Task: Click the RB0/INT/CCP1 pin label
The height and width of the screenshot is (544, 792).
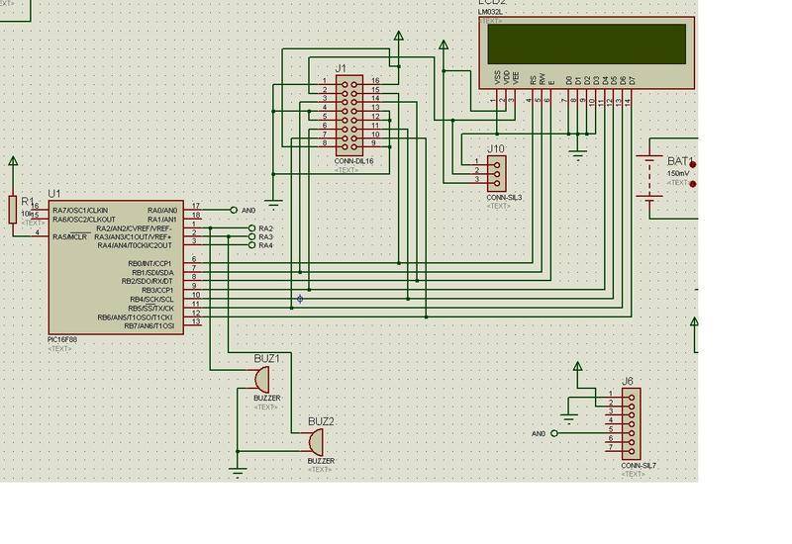Action: click(x=149, y=264)
